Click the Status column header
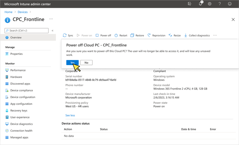 [x=104, y=129]
